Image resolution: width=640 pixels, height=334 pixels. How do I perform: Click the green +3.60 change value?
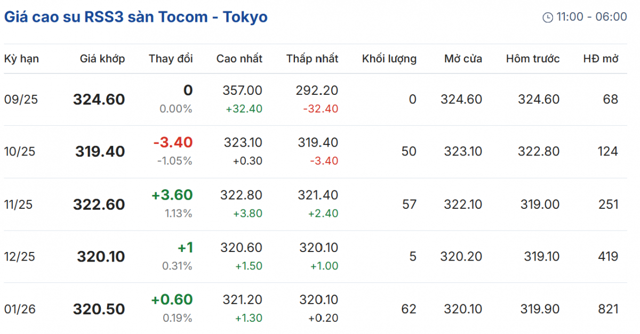[172, 195]
